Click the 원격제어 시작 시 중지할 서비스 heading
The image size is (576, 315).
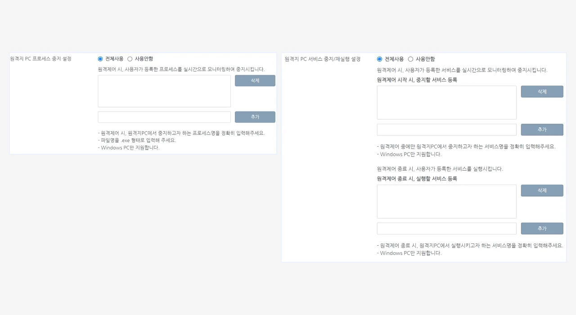417,80
